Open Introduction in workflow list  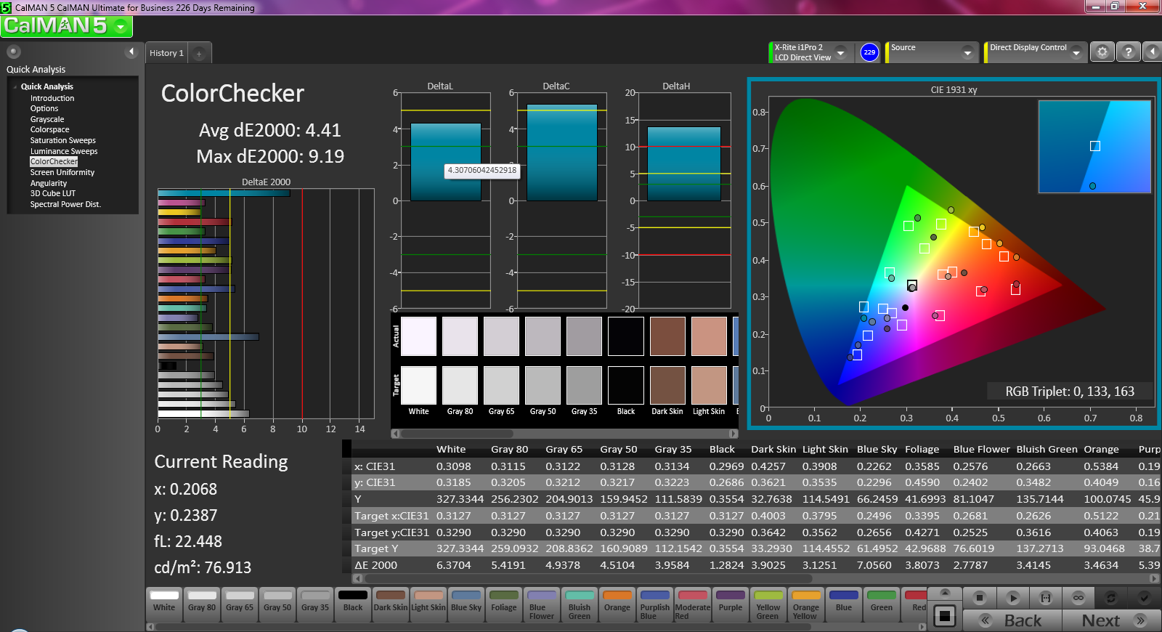click(x=52, y=98)
